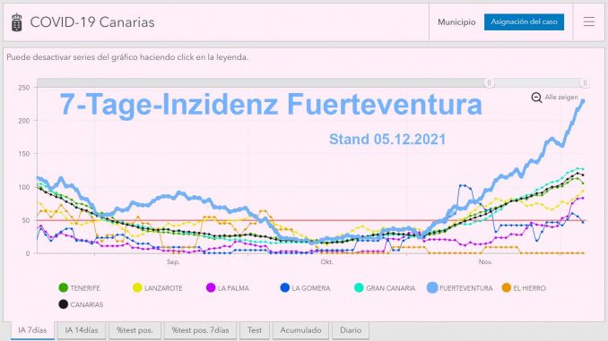Open the %test pos. tab
The height and width of the screenshot is (341, 608).
pos(135,330)
